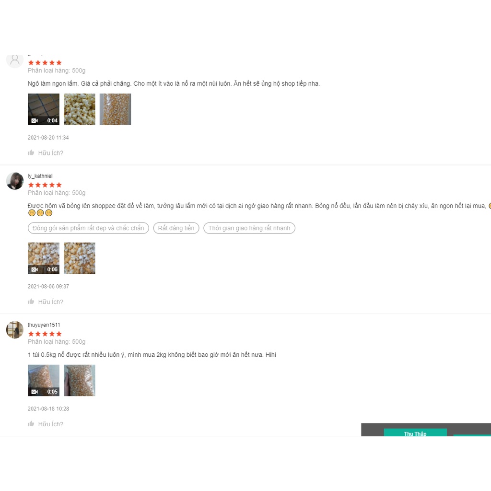Play the 0:05 corn bag video
Viewport: 491px width, 491px height.
[x=44, y=380]
